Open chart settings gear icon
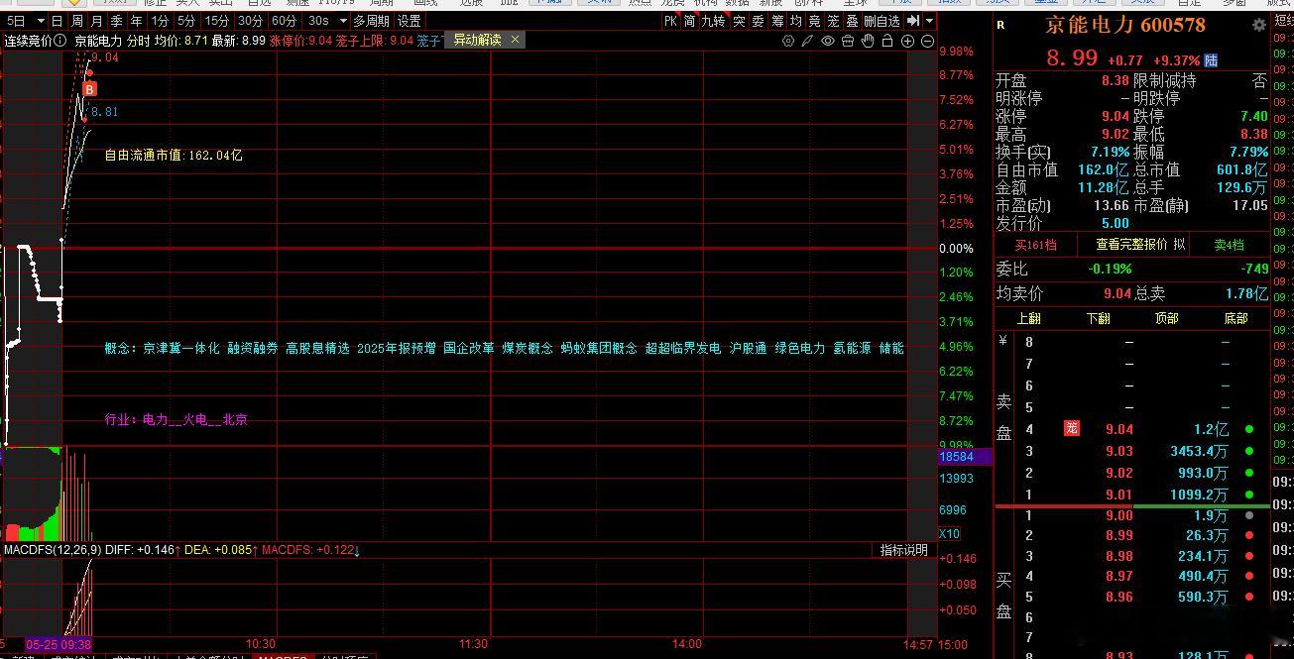 788,41
